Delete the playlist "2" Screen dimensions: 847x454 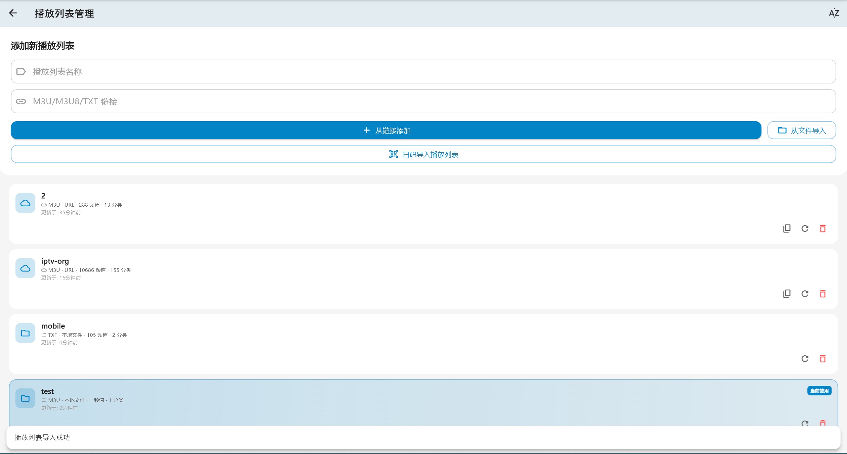click(x=823, y=228)
